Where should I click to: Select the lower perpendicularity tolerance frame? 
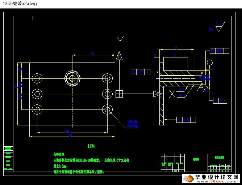186,120
